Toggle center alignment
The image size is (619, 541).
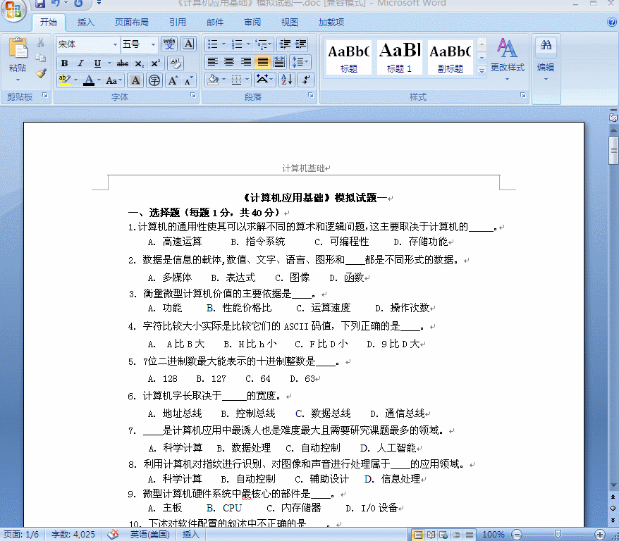point(229,62)
